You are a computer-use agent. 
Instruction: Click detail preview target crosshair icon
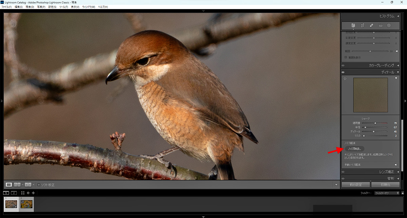pyautogui.click(x=345, y=79)
